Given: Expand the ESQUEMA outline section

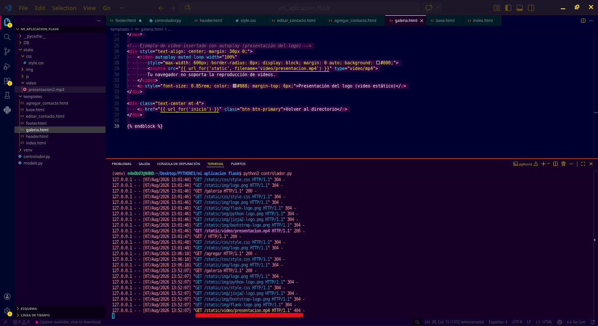Looking at the screenshot, I should click(60, 308).
